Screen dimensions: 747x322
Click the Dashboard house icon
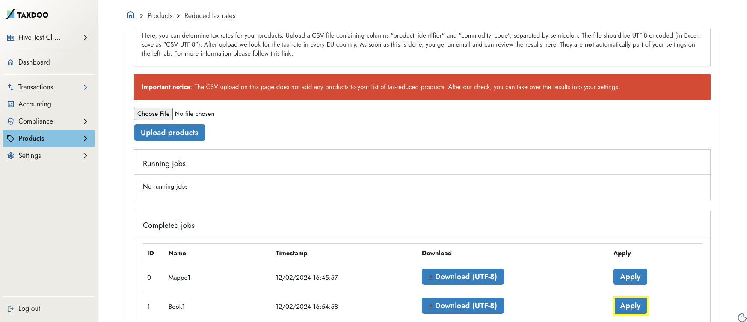coord(11,62)
